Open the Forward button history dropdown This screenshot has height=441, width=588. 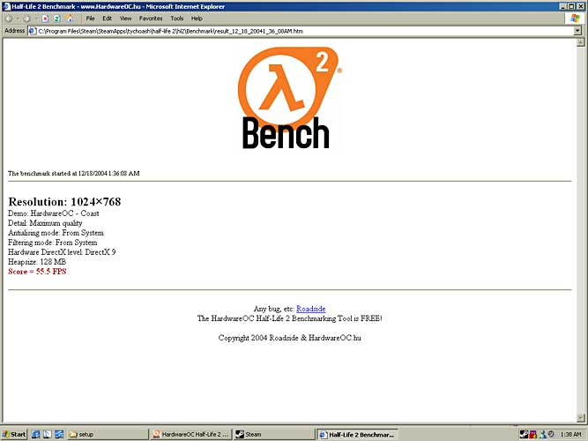(x=35, y=19)
